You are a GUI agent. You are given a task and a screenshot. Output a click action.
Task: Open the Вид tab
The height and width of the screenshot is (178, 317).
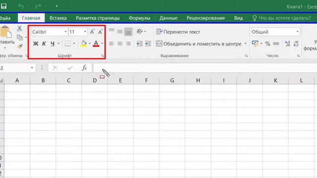238,18
